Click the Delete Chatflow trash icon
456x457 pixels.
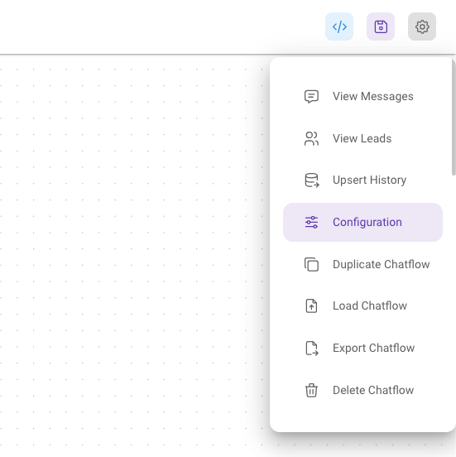click(x=311, y=390)
